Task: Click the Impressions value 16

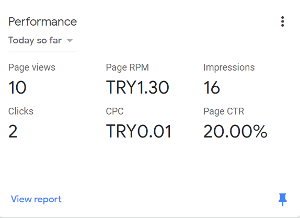Action: [x=212, y=87]
